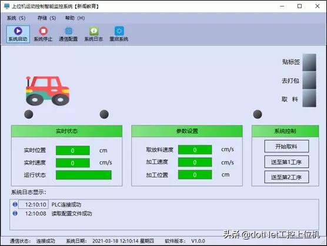
Task: Minimize the application window
Action: 282,6
